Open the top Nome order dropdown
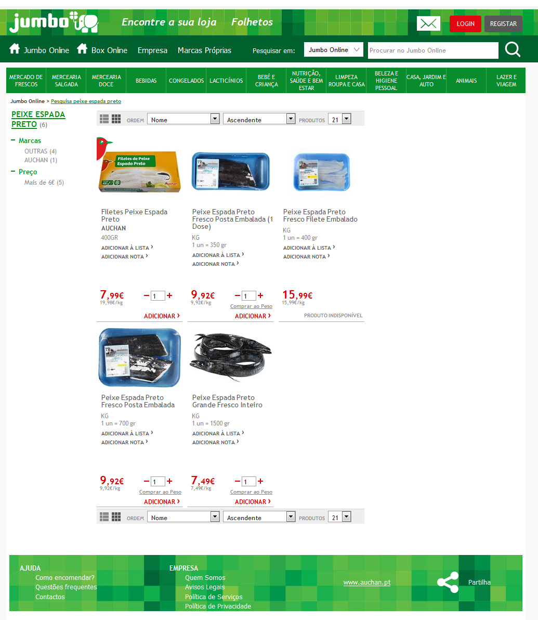 183,119
